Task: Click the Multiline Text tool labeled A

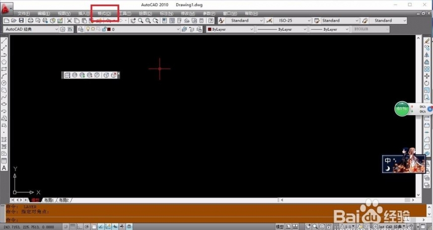Action: pos(4,168)
